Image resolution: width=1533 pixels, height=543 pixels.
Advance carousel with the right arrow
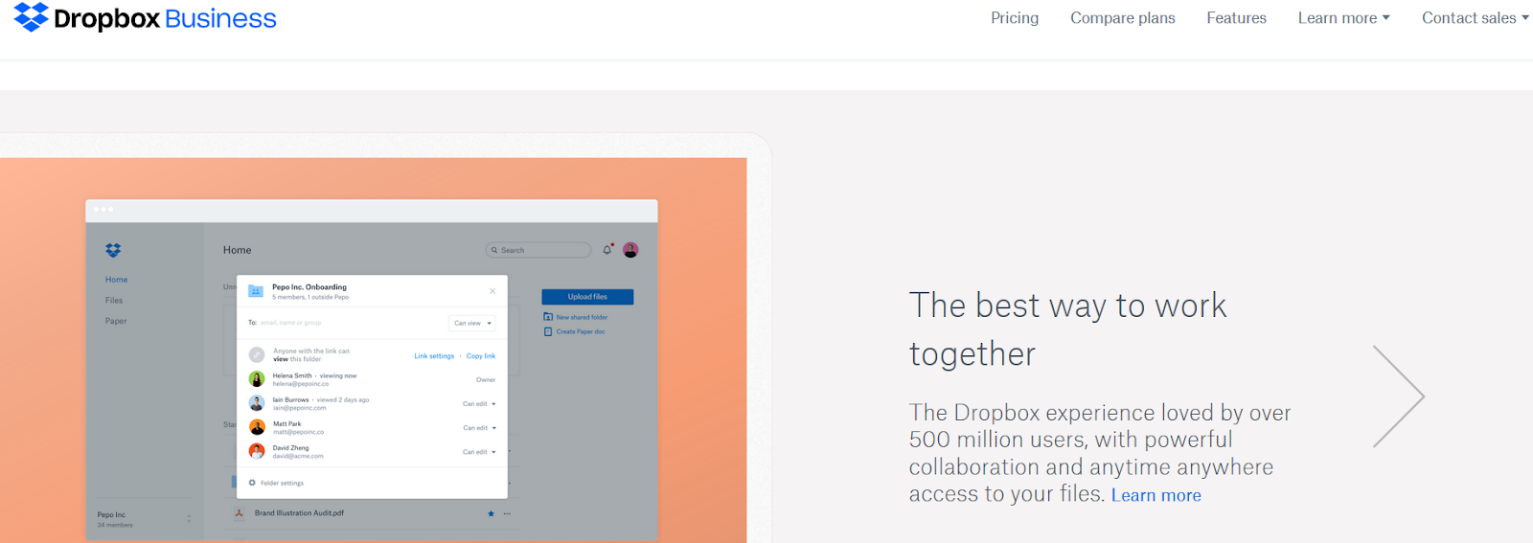[1399, 396]
